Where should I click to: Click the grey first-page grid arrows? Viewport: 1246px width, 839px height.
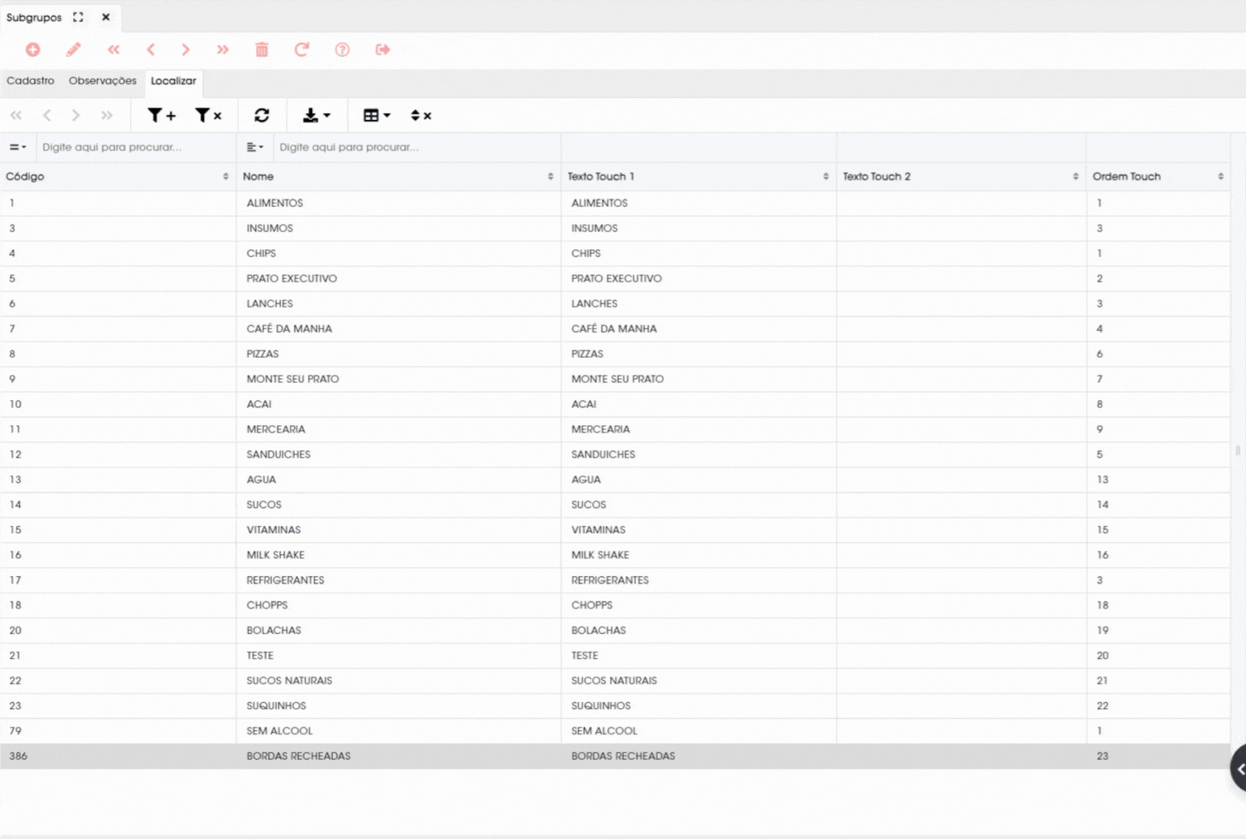(x=16, y=115)
